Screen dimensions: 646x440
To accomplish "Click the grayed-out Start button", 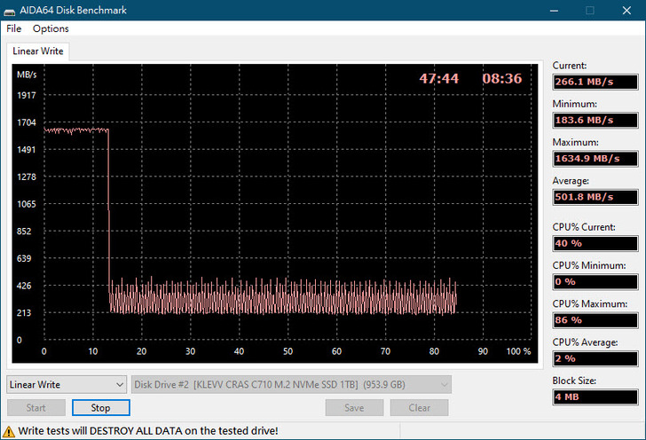I will [36, 408].
